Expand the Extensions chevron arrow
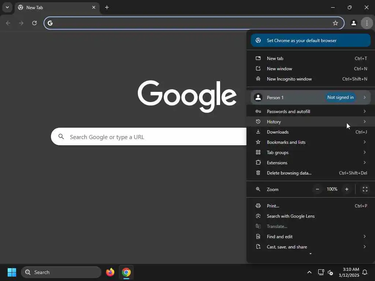 pyautogui.click(x=364, y=163)
